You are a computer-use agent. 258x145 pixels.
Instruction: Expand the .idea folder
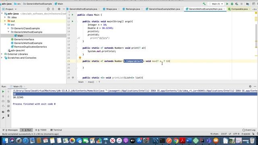[5, 17]
